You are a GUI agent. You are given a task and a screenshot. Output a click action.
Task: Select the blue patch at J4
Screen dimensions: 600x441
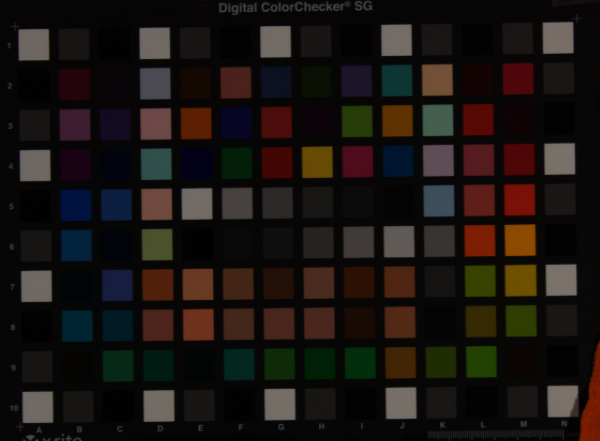coord(398,161)
